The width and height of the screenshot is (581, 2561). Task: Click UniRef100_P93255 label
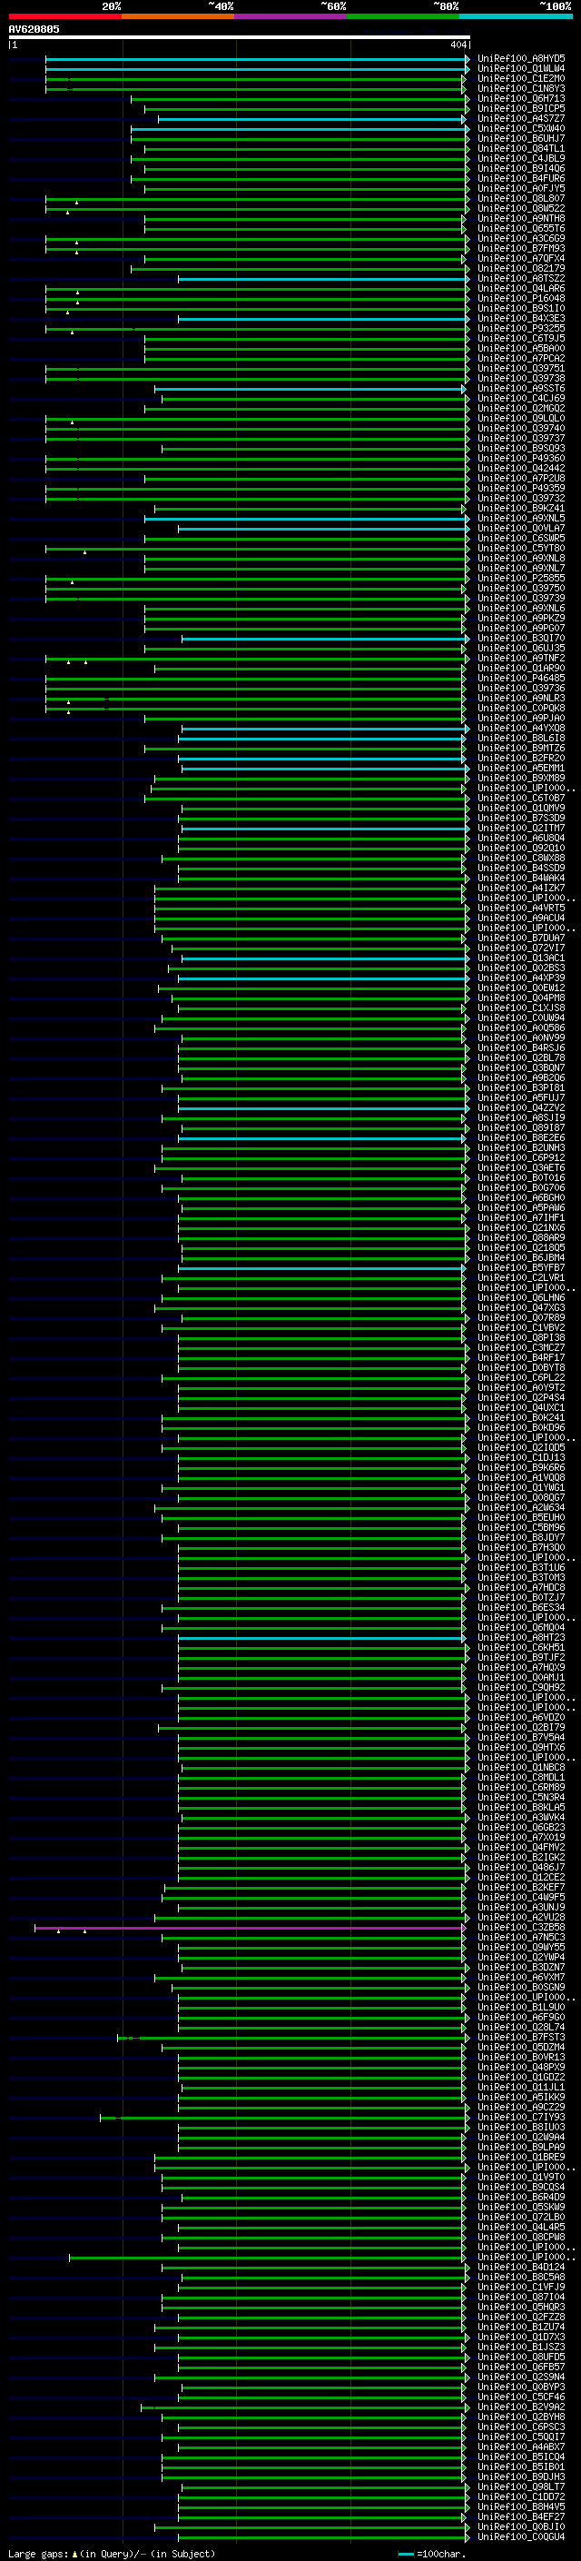tap(520, 328)
